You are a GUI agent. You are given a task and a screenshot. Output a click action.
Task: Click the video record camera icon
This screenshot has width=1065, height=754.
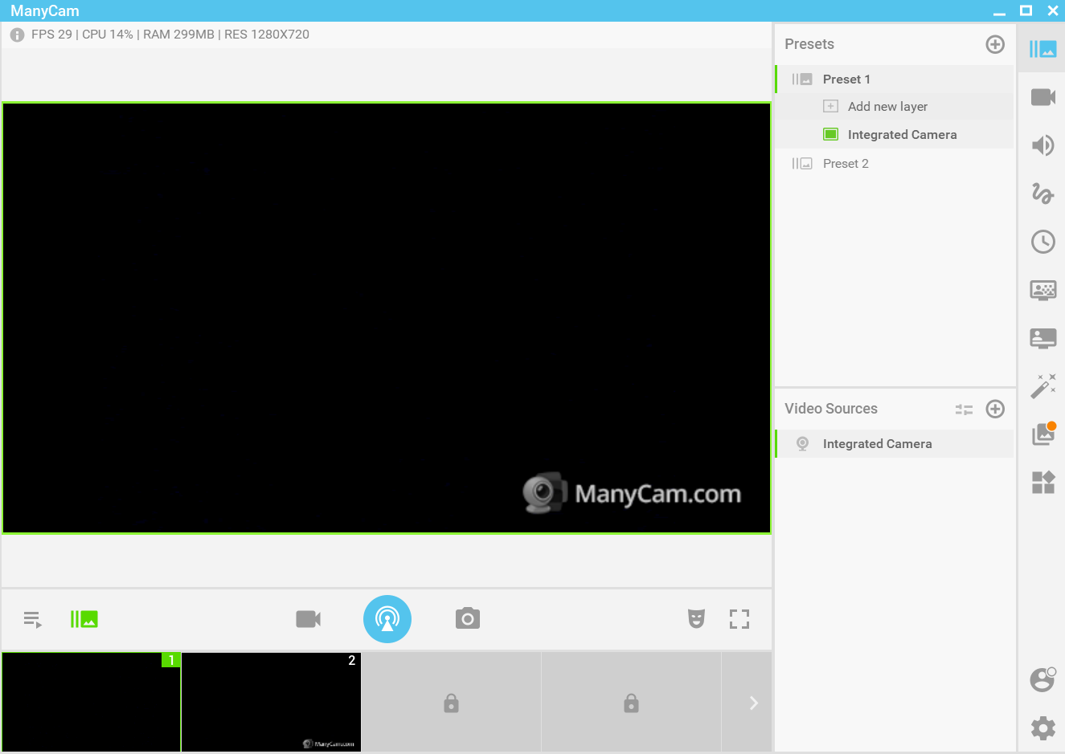coord(308,619)
